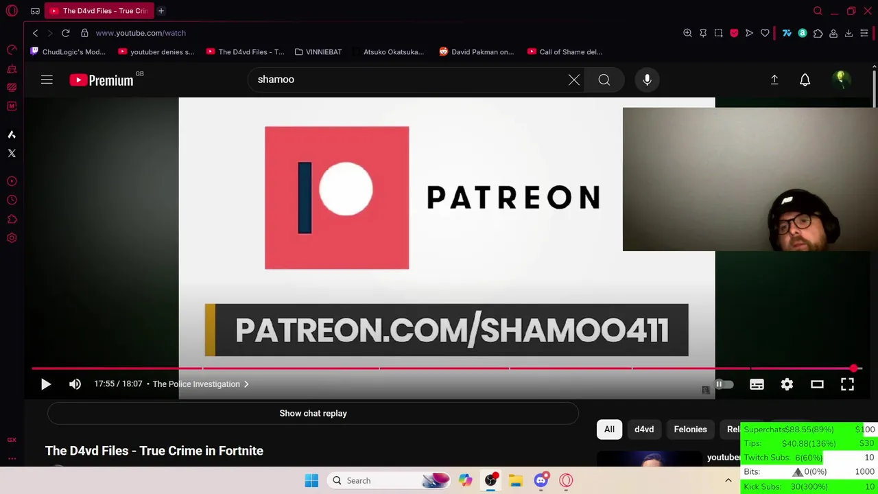Expand The Police Investigation chapter list
This screenshot has width=878, height=494.
pyautogui.click(x=200, y=384)
